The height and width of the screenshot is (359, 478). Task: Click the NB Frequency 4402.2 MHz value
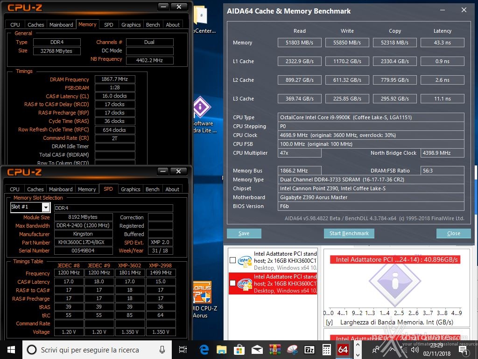(149, 60)
